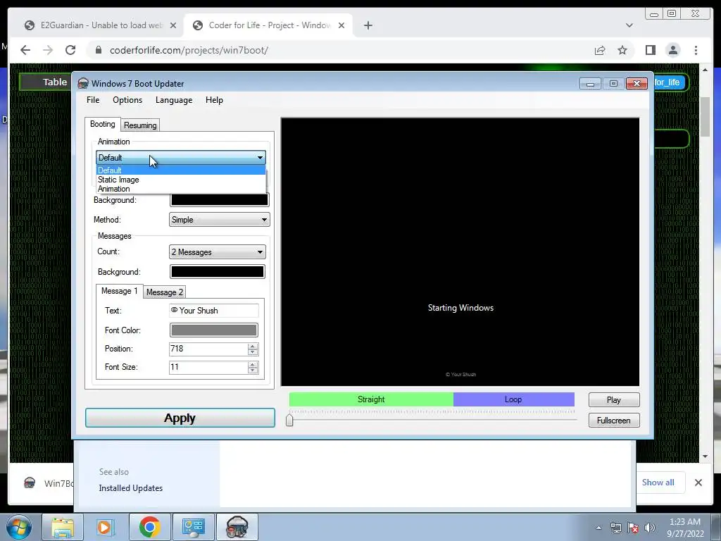Toggle Chrome side panel icon
This screenshot has width=721, height=541.
coord(650,50)
